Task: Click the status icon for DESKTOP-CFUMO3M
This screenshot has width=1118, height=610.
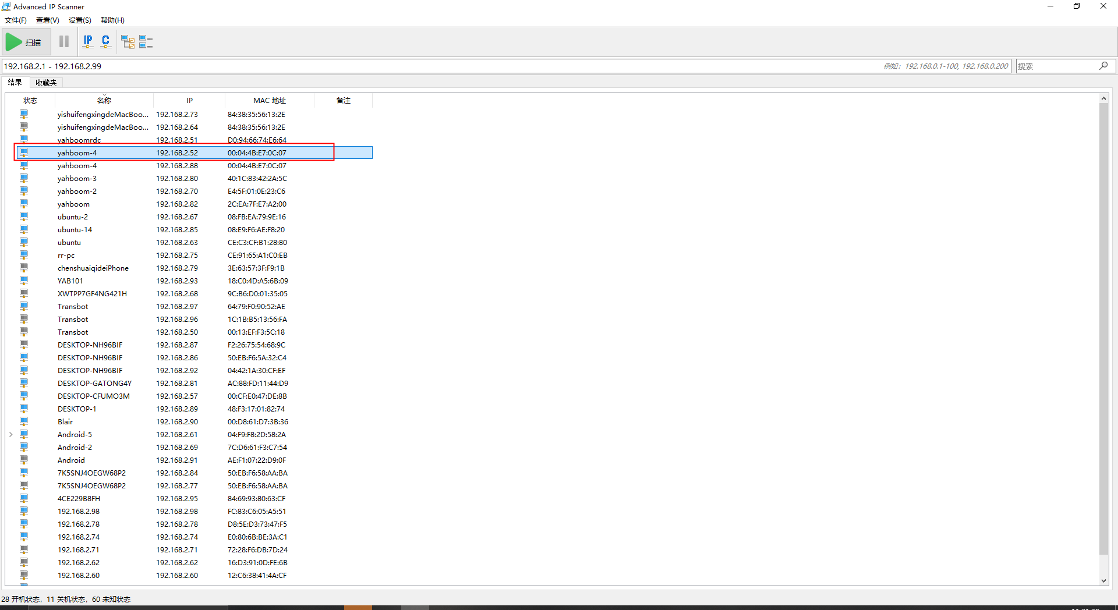Action: (x=24, y=396)
